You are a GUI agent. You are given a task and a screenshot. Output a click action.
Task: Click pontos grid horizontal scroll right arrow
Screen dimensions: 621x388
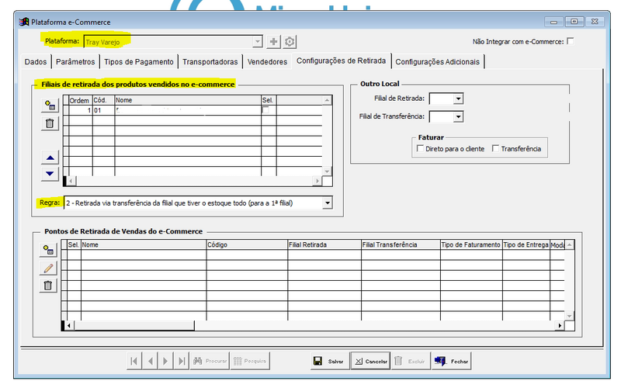(x=559, y=325)
